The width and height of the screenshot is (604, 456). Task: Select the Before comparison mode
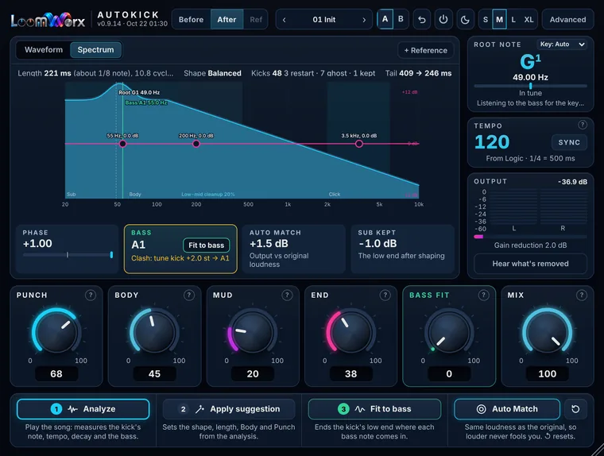pyautogui.click(x=191, y=19)
